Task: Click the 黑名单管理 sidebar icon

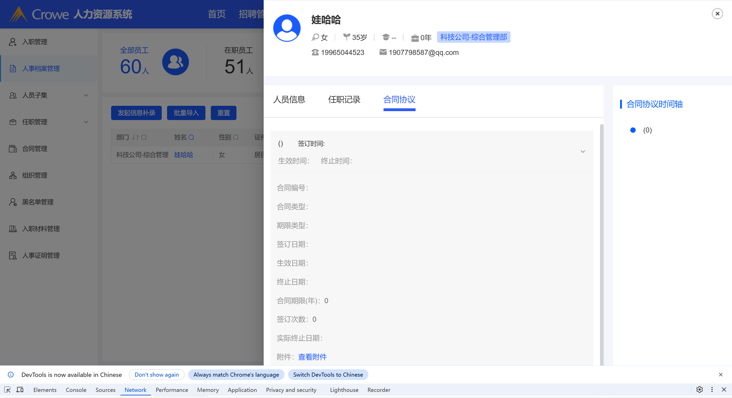Action: [x=12, y=202]
